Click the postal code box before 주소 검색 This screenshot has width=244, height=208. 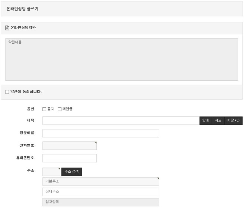[x=51, y=172]
